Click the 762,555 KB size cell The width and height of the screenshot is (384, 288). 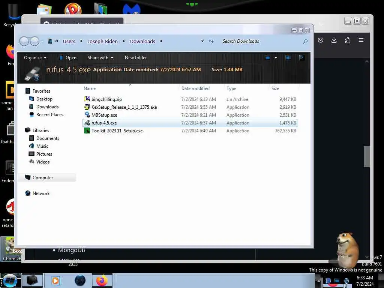tap(285, 131)
